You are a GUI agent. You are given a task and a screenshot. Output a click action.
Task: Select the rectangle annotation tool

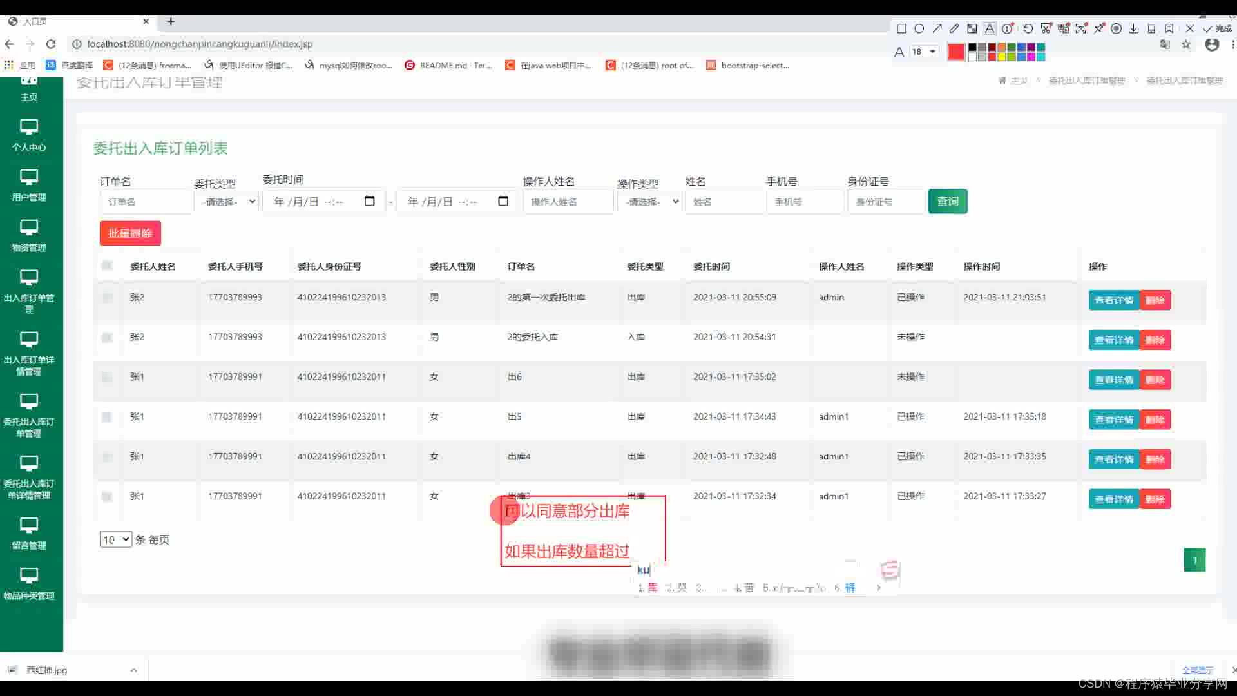point(901,28)
